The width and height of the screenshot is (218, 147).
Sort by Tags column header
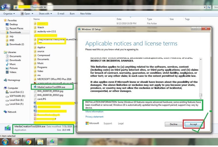click(x=187, y=19)
